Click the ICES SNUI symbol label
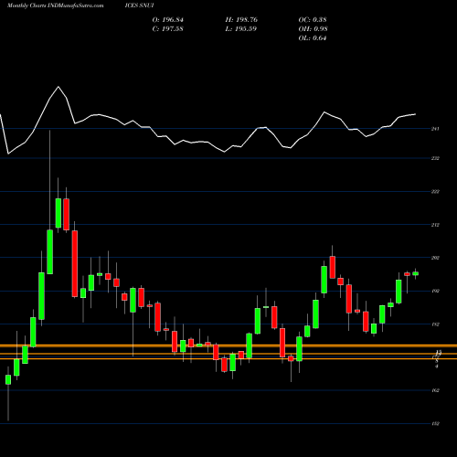 [x=139, y=5]
